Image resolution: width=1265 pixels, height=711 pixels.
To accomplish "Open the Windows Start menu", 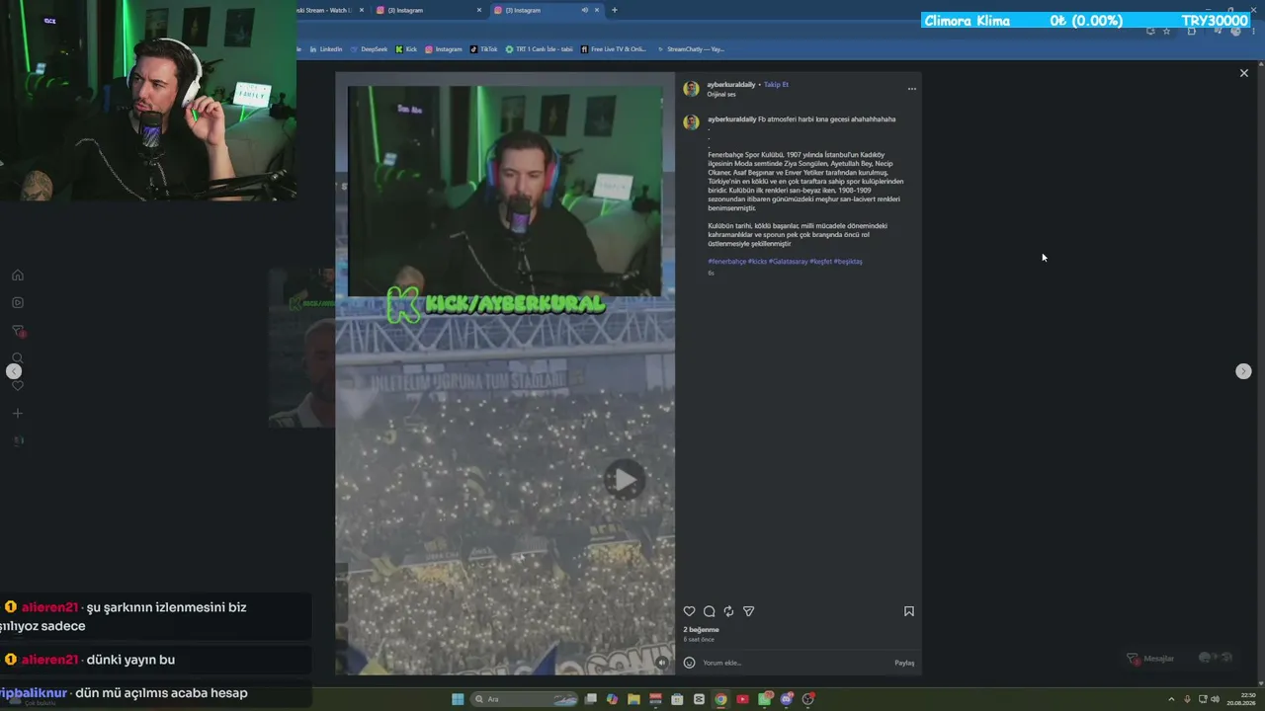I will tap(458, 699).
